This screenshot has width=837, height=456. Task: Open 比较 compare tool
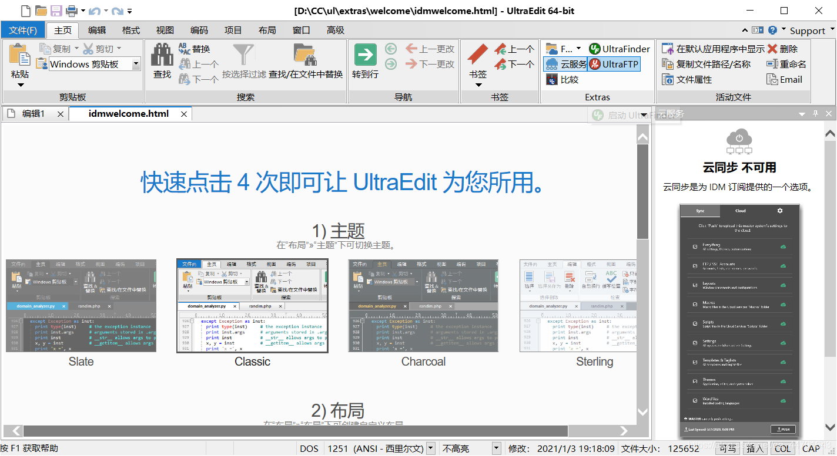562,79
